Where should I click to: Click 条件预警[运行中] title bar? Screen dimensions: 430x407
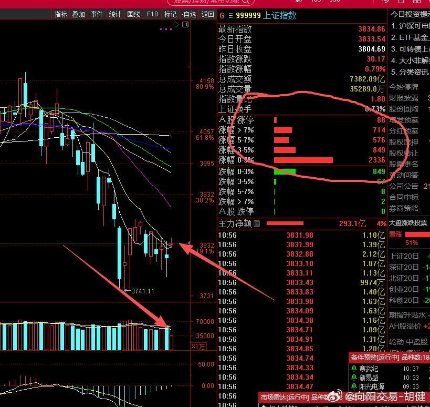[390, 358]
